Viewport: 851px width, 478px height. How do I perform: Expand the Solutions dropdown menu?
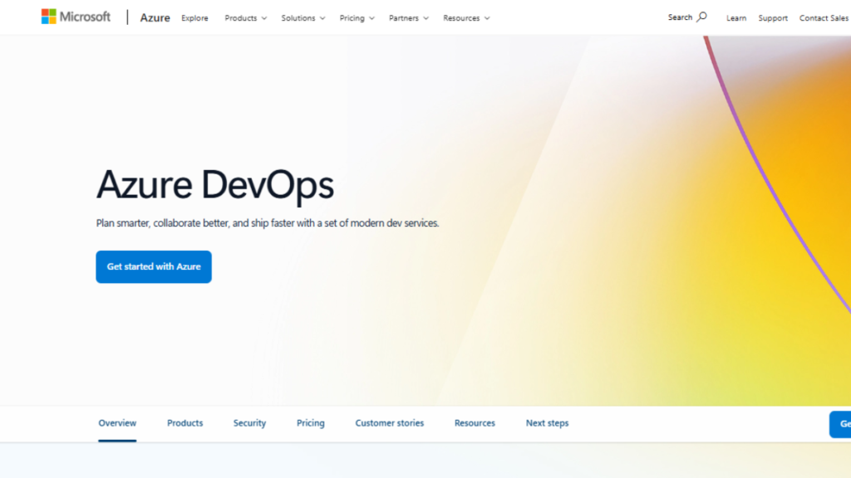tap(303, 18)
